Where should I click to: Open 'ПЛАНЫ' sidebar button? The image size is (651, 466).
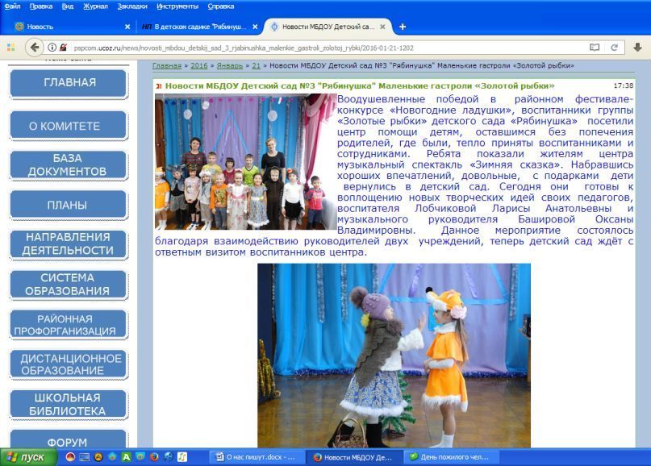pos(68,205)
